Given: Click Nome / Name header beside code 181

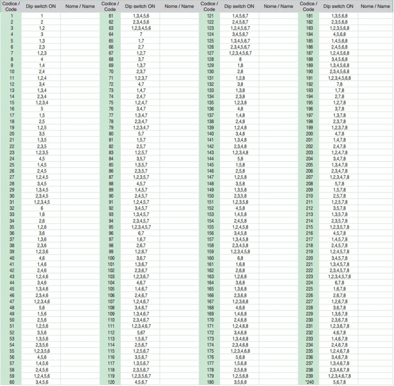Looking at the screenshot, I should coord(375,6).
